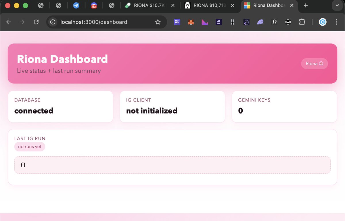The width and height of the screenshot is (345, 221).
Task: Click the GEMINI KEYS label
Action: pyautogui.click(x=254, y=100)
